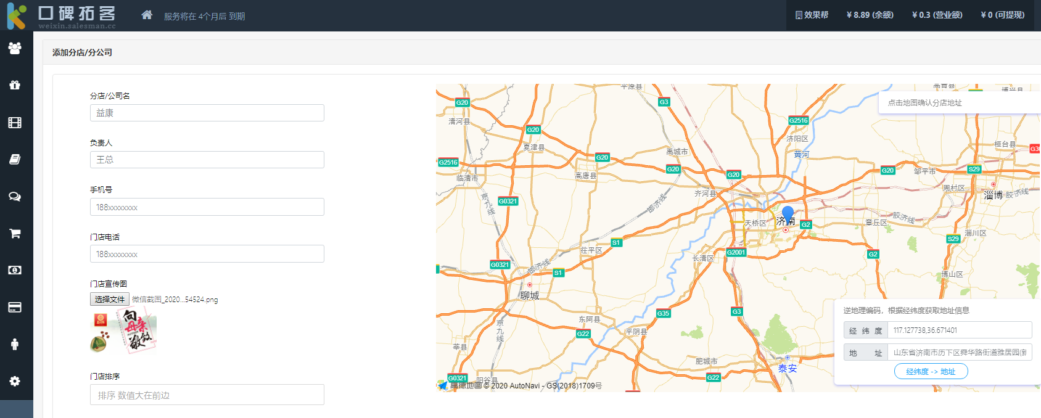Open the 余额 balance menu item
This screenshot has height=418, width=1041.
pyautogui.click(x=870, y=15)
